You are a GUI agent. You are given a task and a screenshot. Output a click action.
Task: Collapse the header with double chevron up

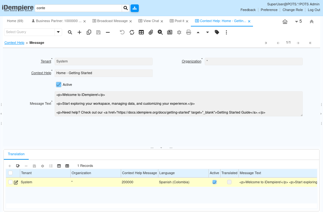pyautogui.click(x=311, y=21)
